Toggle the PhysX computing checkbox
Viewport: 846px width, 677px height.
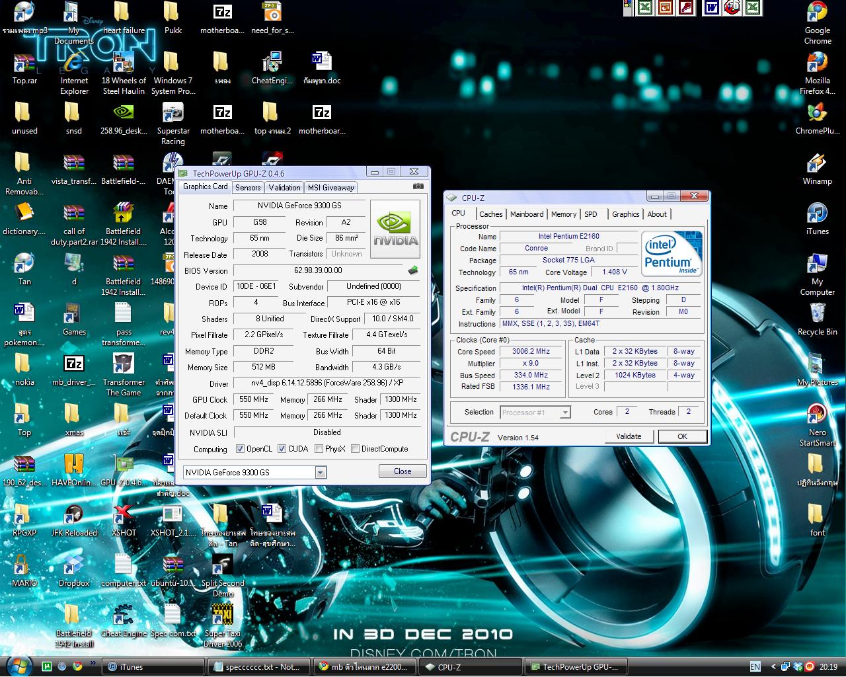point(319,449)
